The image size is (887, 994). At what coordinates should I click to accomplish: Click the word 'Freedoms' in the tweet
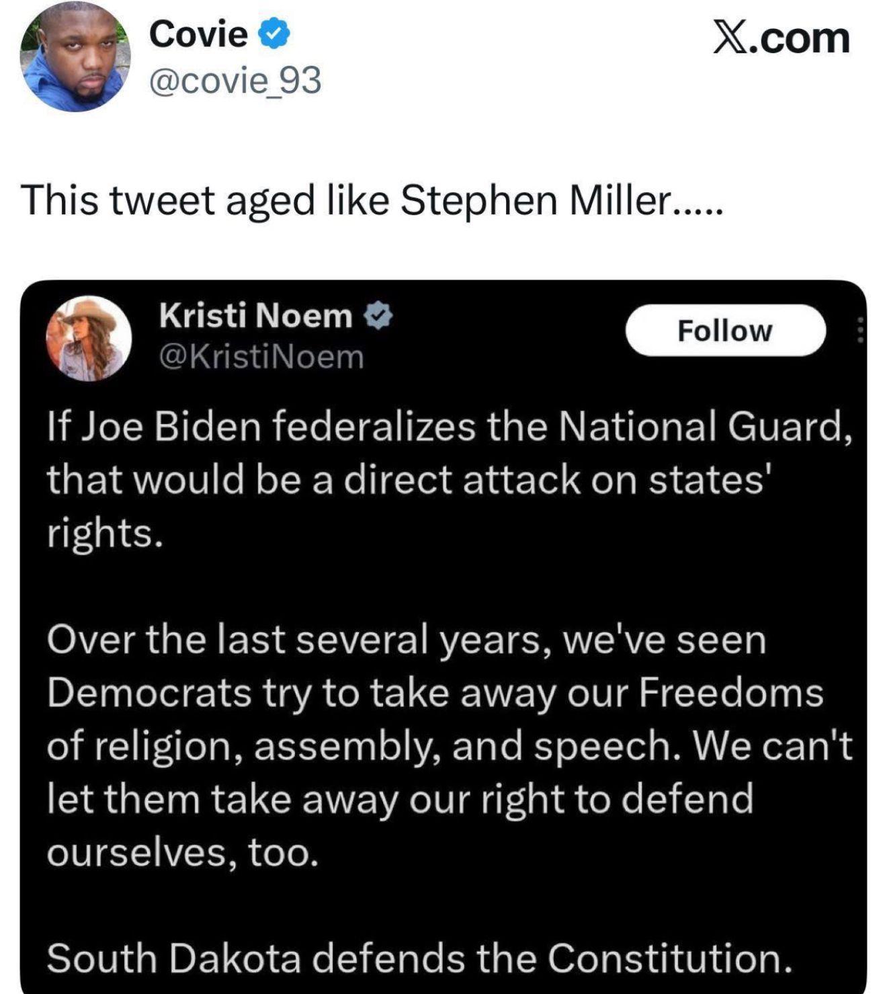point(730,693)
